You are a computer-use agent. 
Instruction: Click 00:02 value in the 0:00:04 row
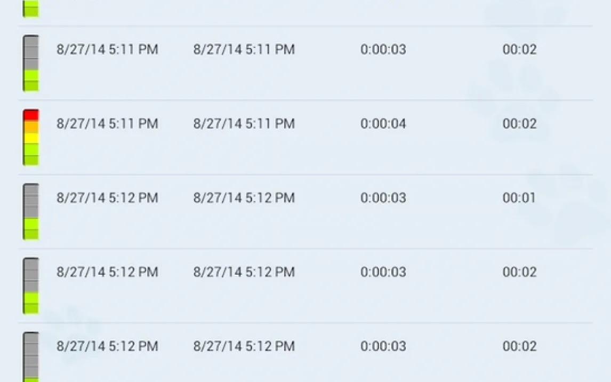519,124
